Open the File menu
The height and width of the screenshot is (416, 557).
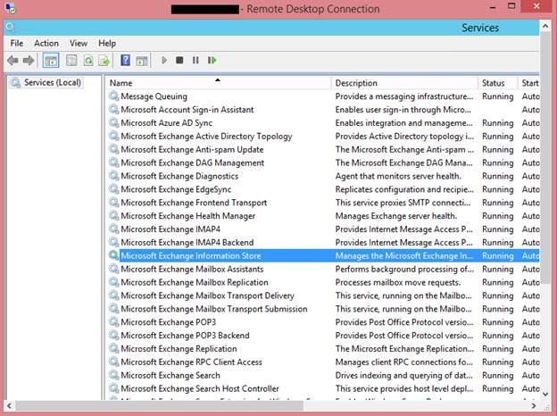click(x=17, y=43)
